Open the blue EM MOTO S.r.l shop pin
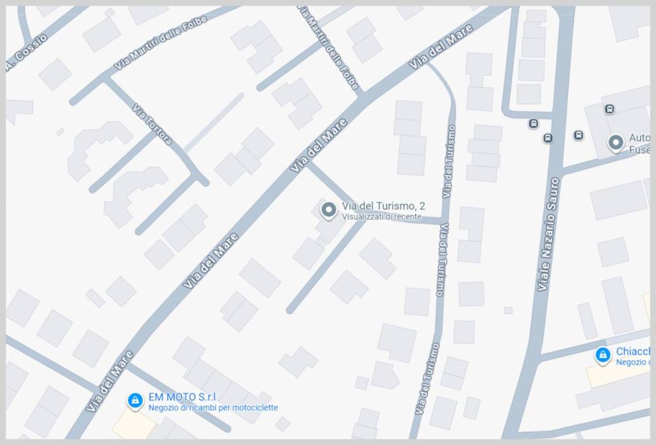 tap(135, 401)
